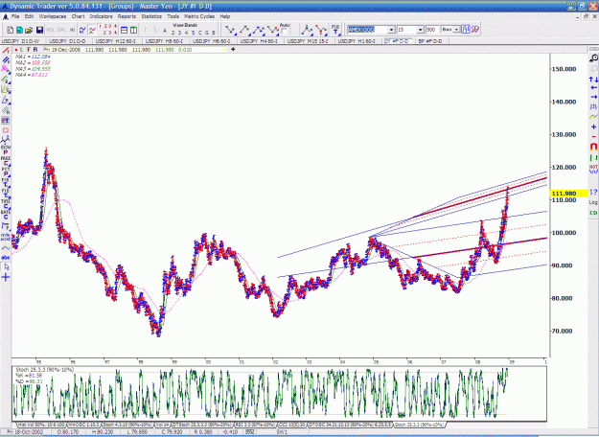599x437 pixels.
Task: Select the blue parallel lines channel tool
Action: coord(6,59)
